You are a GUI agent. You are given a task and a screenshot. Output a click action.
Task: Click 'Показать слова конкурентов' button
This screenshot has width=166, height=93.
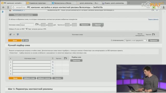point(23,15)
